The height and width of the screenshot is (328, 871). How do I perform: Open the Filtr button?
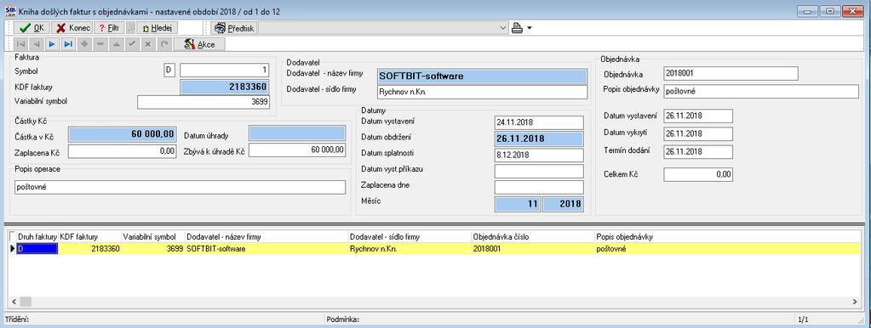[109, 28]
